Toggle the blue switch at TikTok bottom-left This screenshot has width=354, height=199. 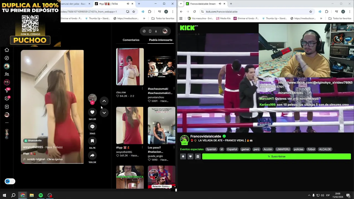[10, 181]
